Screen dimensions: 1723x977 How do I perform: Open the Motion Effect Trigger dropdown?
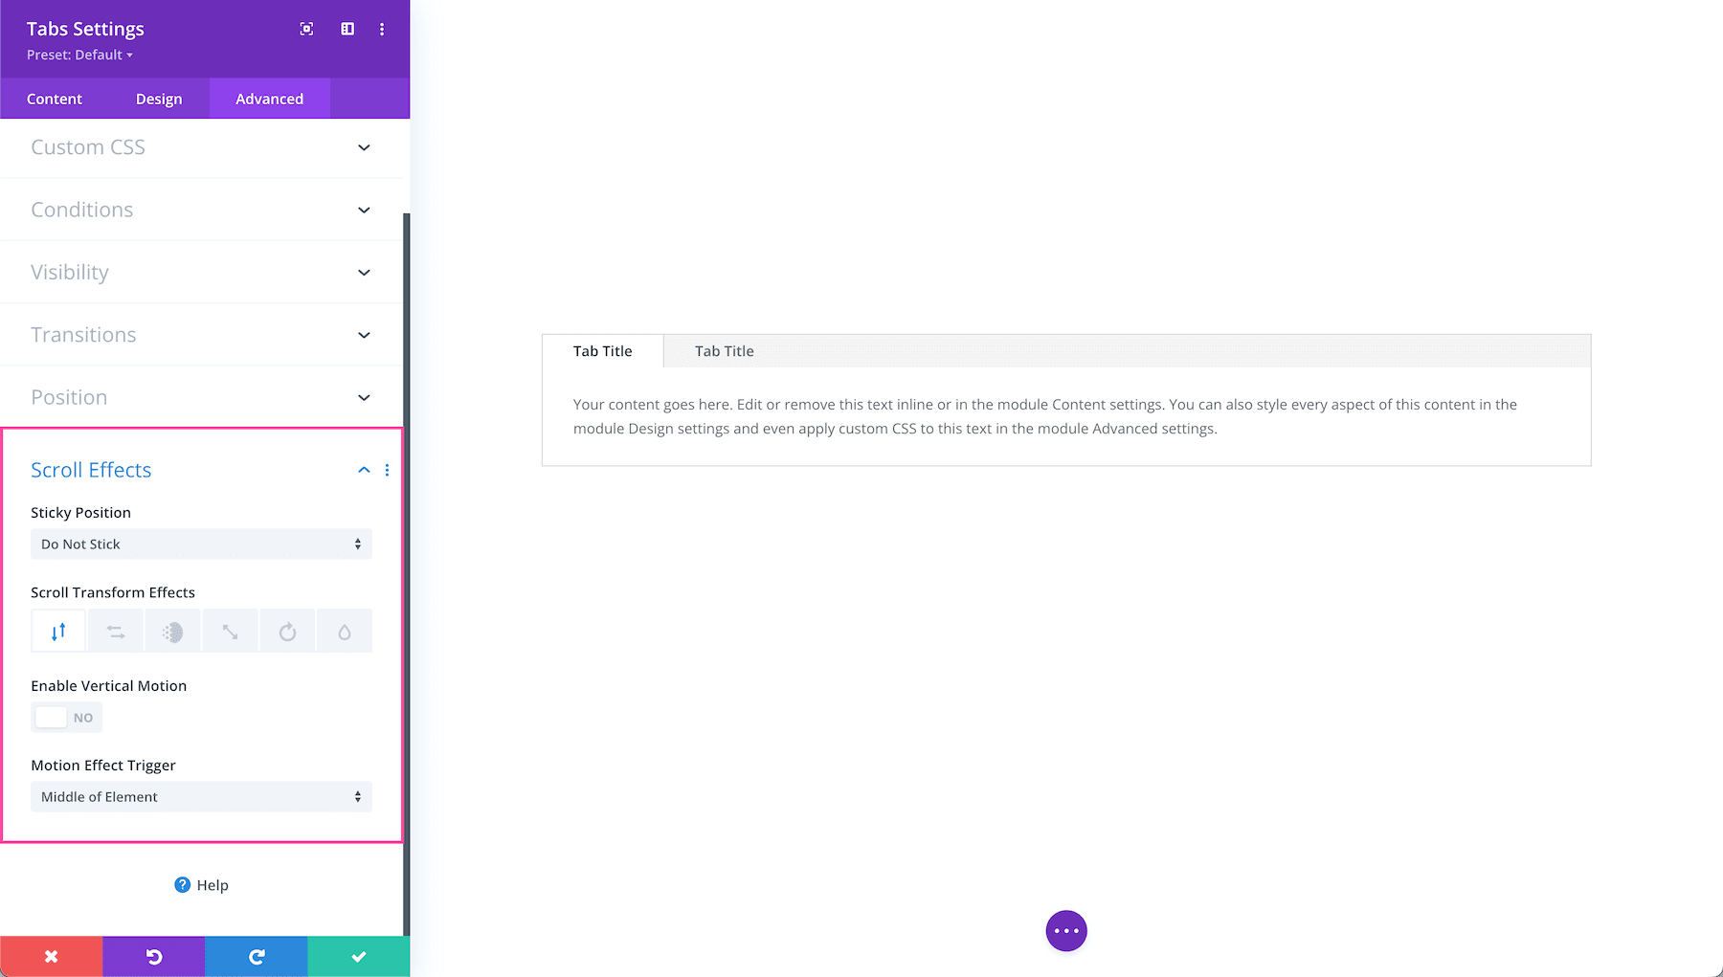tap(201, 796)
